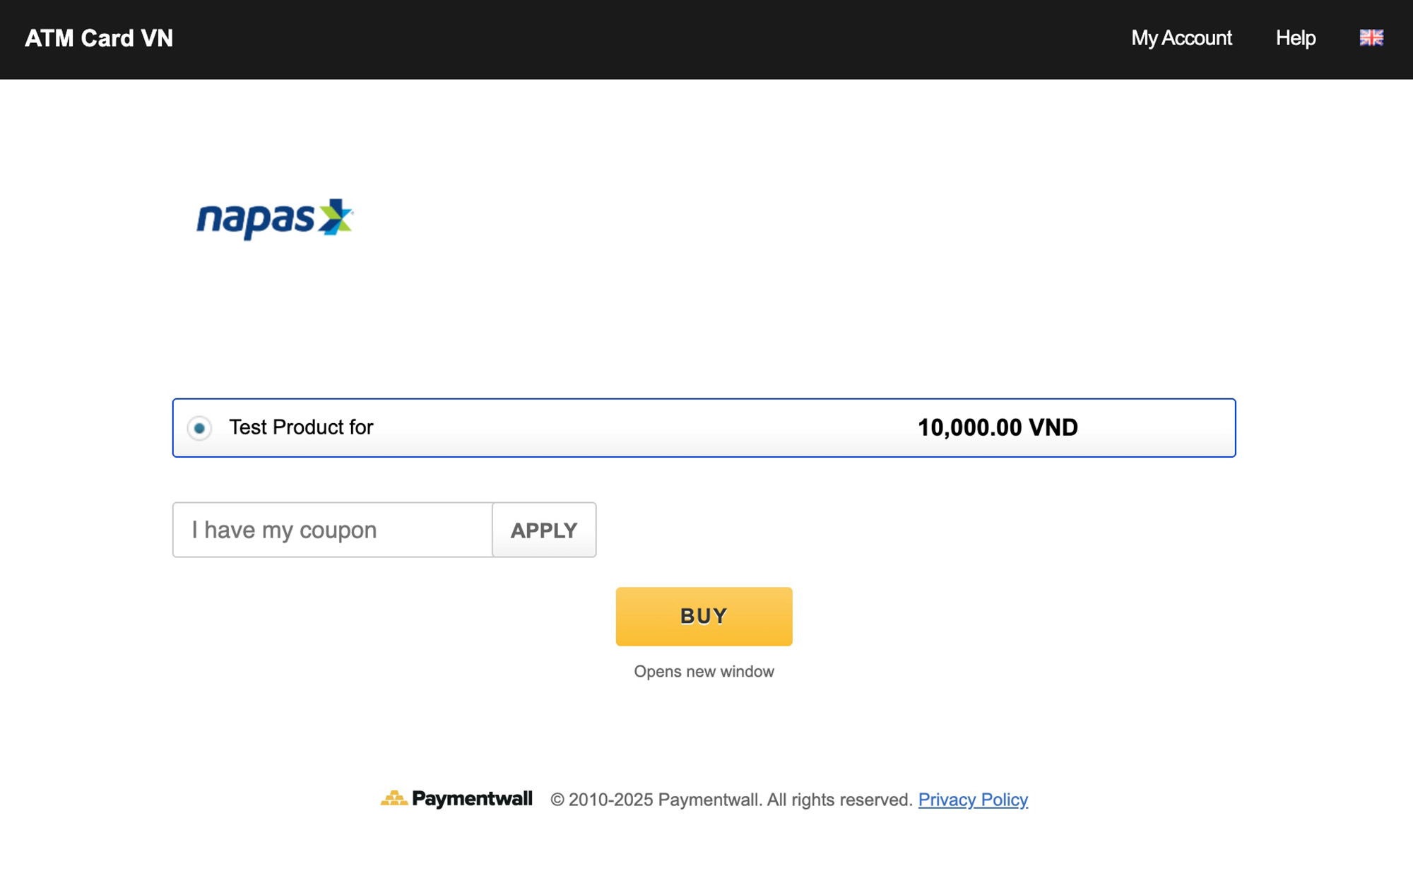Click the 10,000.00 VND price
The height and width of the screenshot is (883, 1413).
[x=997, y=427]
